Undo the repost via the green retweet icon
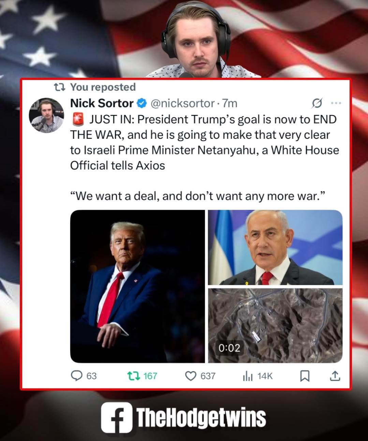The image size is (368, 441). pos(131,376)
